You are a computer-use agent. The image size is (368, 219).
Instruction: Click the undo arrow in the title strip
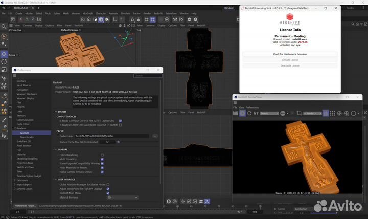click(4, 8)
